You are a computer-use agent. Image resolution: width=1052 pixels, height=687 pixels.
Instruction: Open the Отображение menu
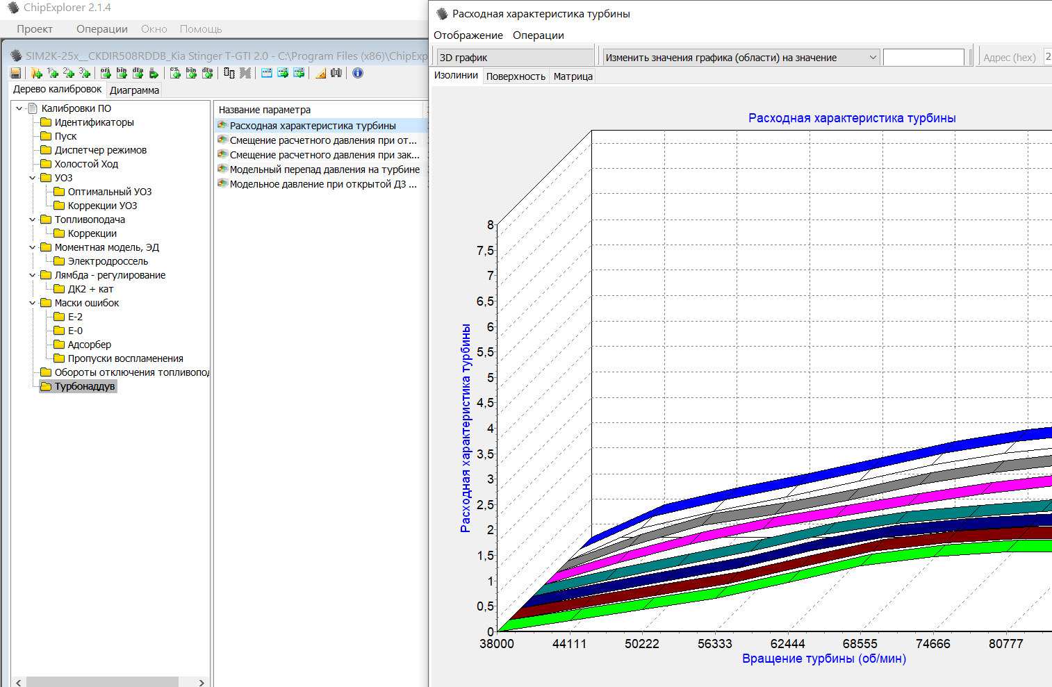click(468, 35)
